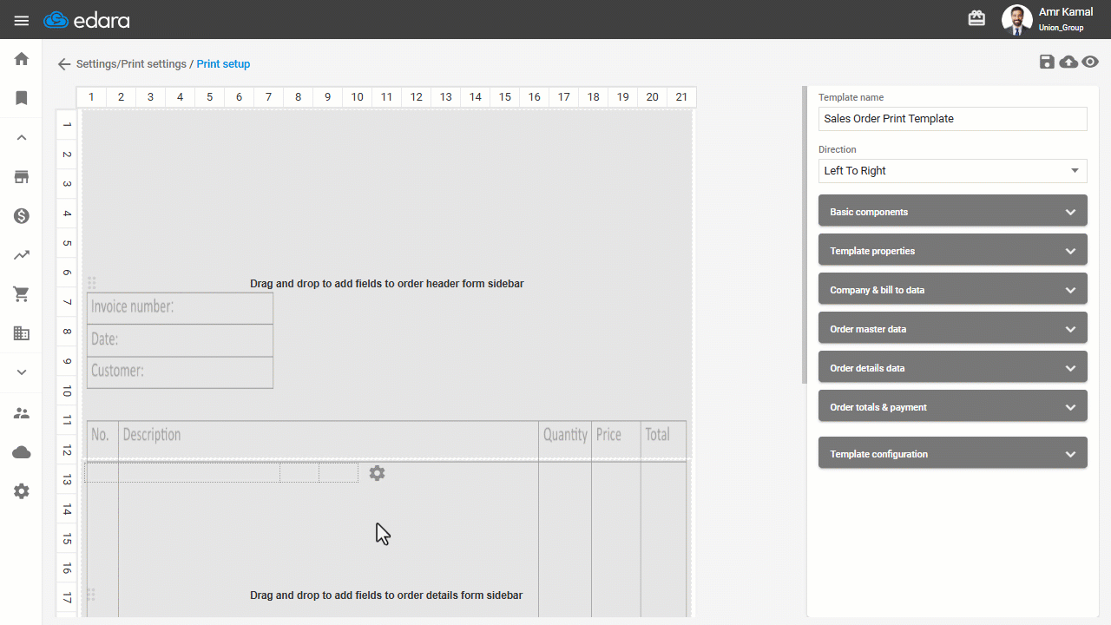Go back with the arrow icon
This screenshot has width=1111, height=625.
click(64, 64)
